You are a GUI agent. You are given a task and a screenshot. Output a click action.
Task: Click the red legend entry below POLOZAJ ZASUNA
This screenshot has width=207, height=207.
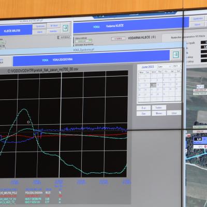[33, 196]
